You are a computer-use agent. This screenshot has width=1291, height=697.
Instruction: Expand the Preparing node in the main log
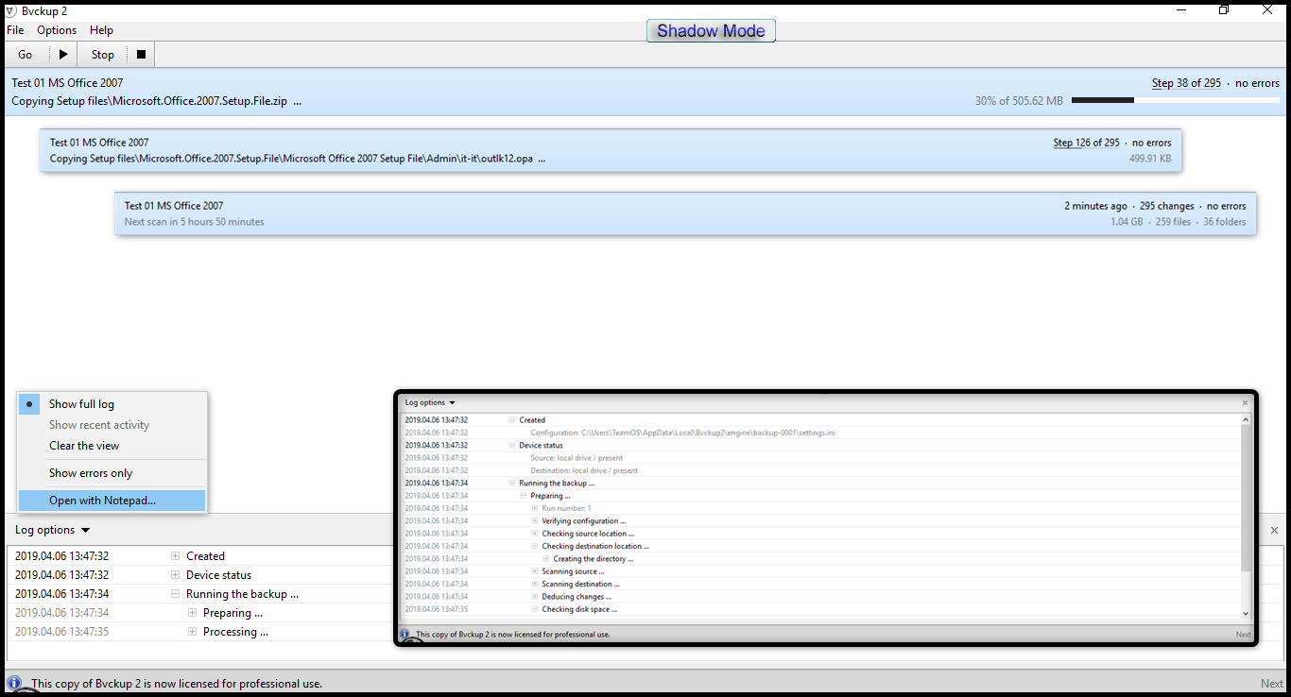coord(192,613)
